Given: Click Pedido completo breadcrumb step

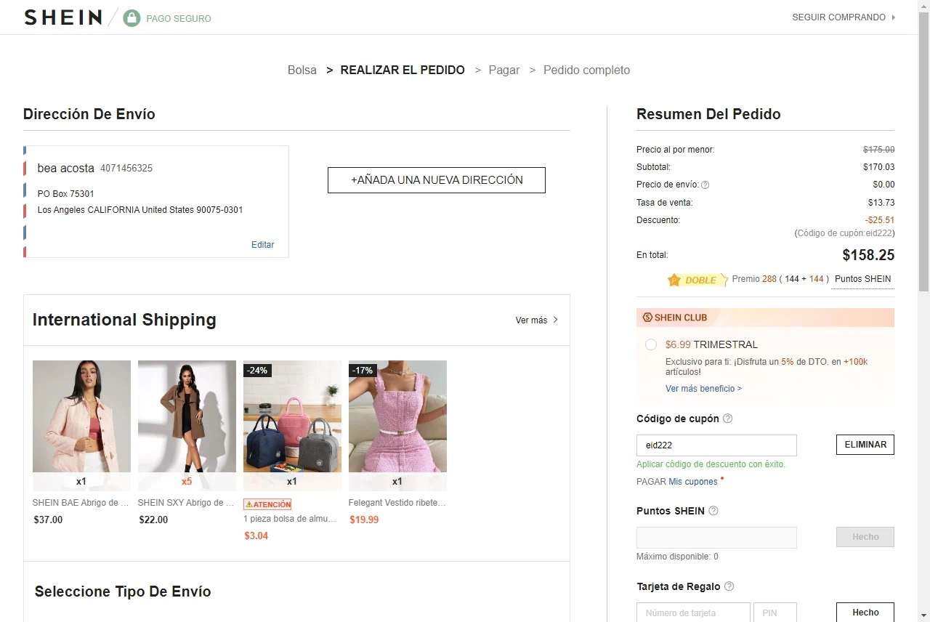Looking at the screenshot, I should coord(586,70).
